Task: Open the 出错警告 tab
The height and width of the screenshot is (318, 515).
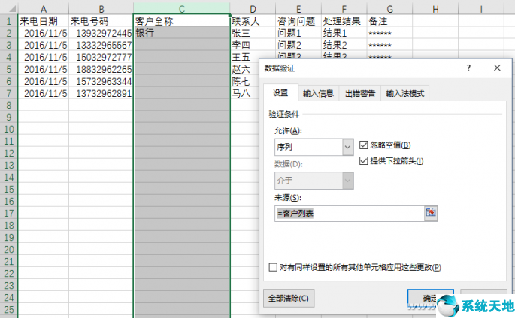Action: (x=360, y=93)
